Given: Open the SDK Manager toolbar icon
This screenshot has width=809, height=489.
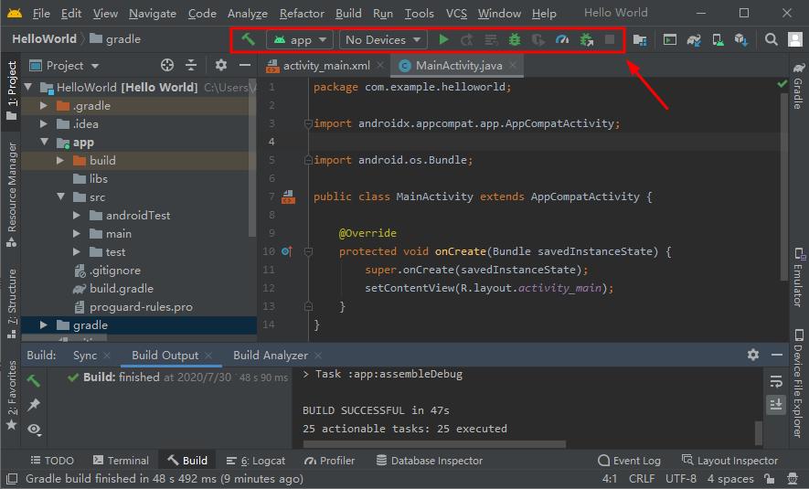Looking at the screenshot, I should (x=741, y=40).
